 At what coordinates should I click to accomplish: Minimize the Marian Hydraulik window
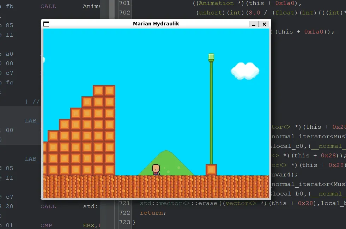coord(254,24)
